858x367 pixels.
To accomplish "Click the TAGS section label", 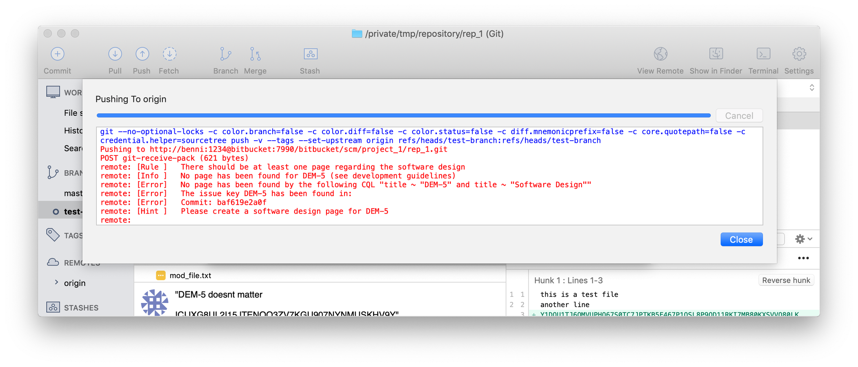I will click(x=73, y=236).
